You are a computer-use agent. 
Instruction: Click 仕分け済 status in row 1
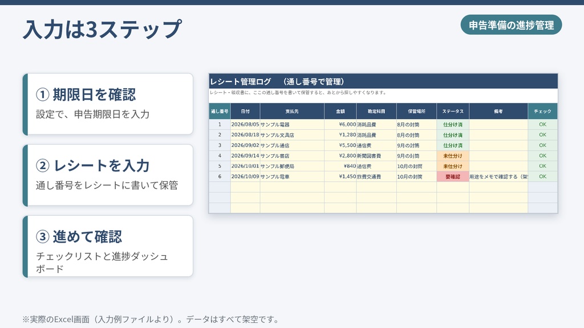[453, 125]
